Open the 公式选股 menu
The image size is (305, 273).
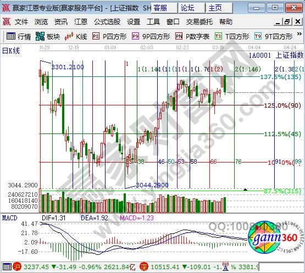pyautogui.click(x=107, y=22)
